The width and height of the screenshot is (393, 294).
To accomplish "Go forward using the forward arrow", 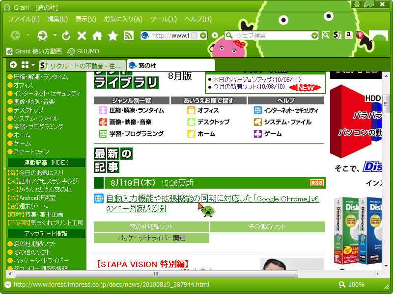I will coord(43,35).
